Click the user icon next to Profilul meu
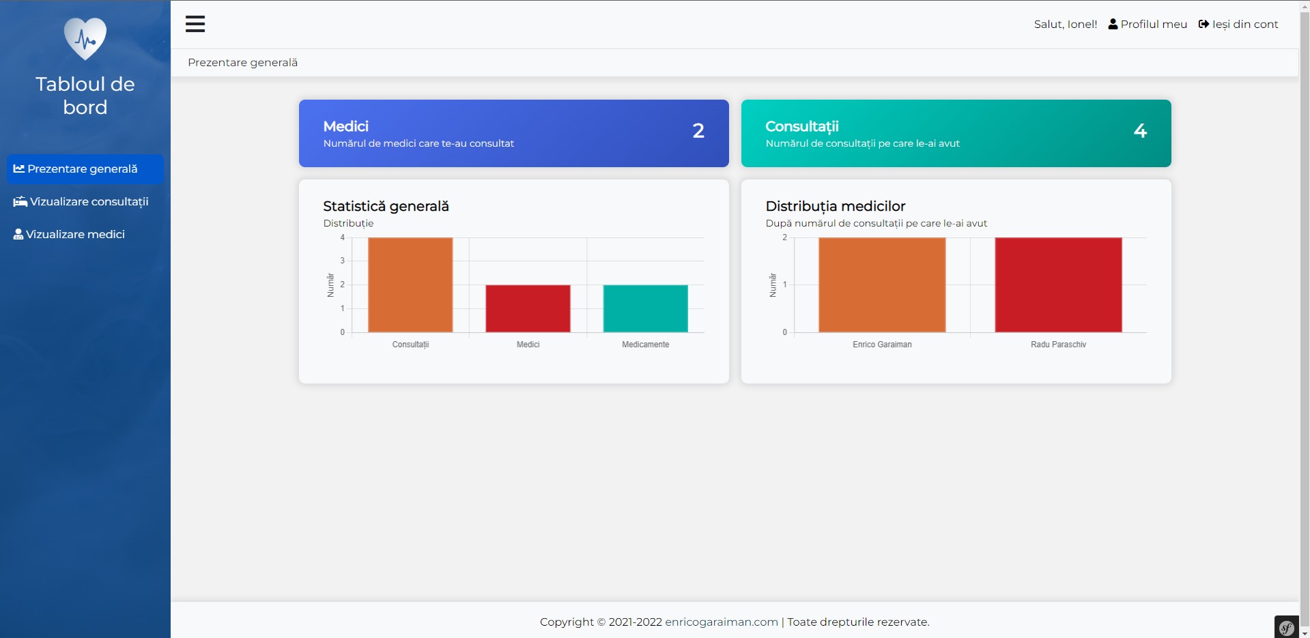The height and width of the screenshot is (638, 1310). [1113, 24]
